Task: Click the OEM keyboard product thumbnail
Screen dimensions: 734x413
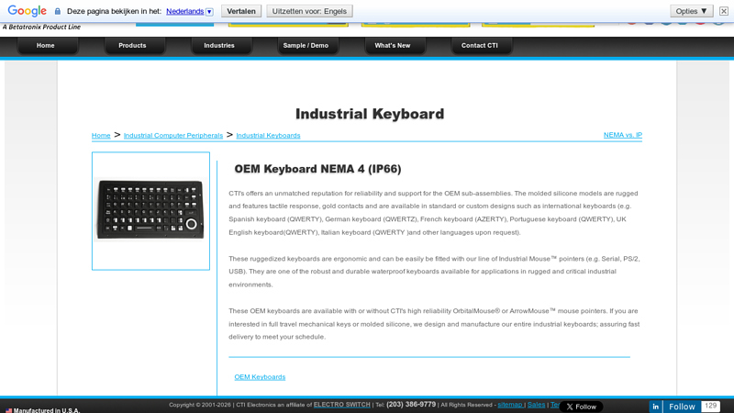Action: pos(150,211)
